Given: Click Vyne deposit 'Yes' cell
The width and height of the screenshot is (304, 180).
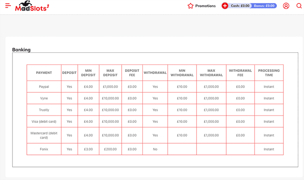Looking at the screenshot, I should pos(69,99).
